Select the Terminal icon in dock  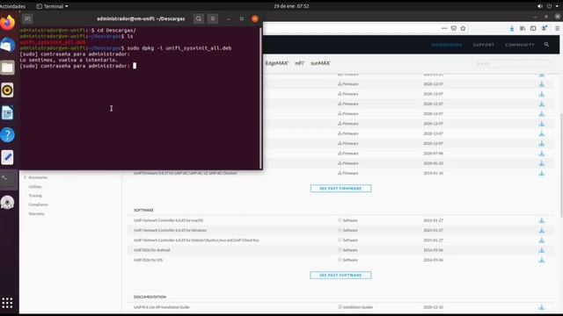8,180
